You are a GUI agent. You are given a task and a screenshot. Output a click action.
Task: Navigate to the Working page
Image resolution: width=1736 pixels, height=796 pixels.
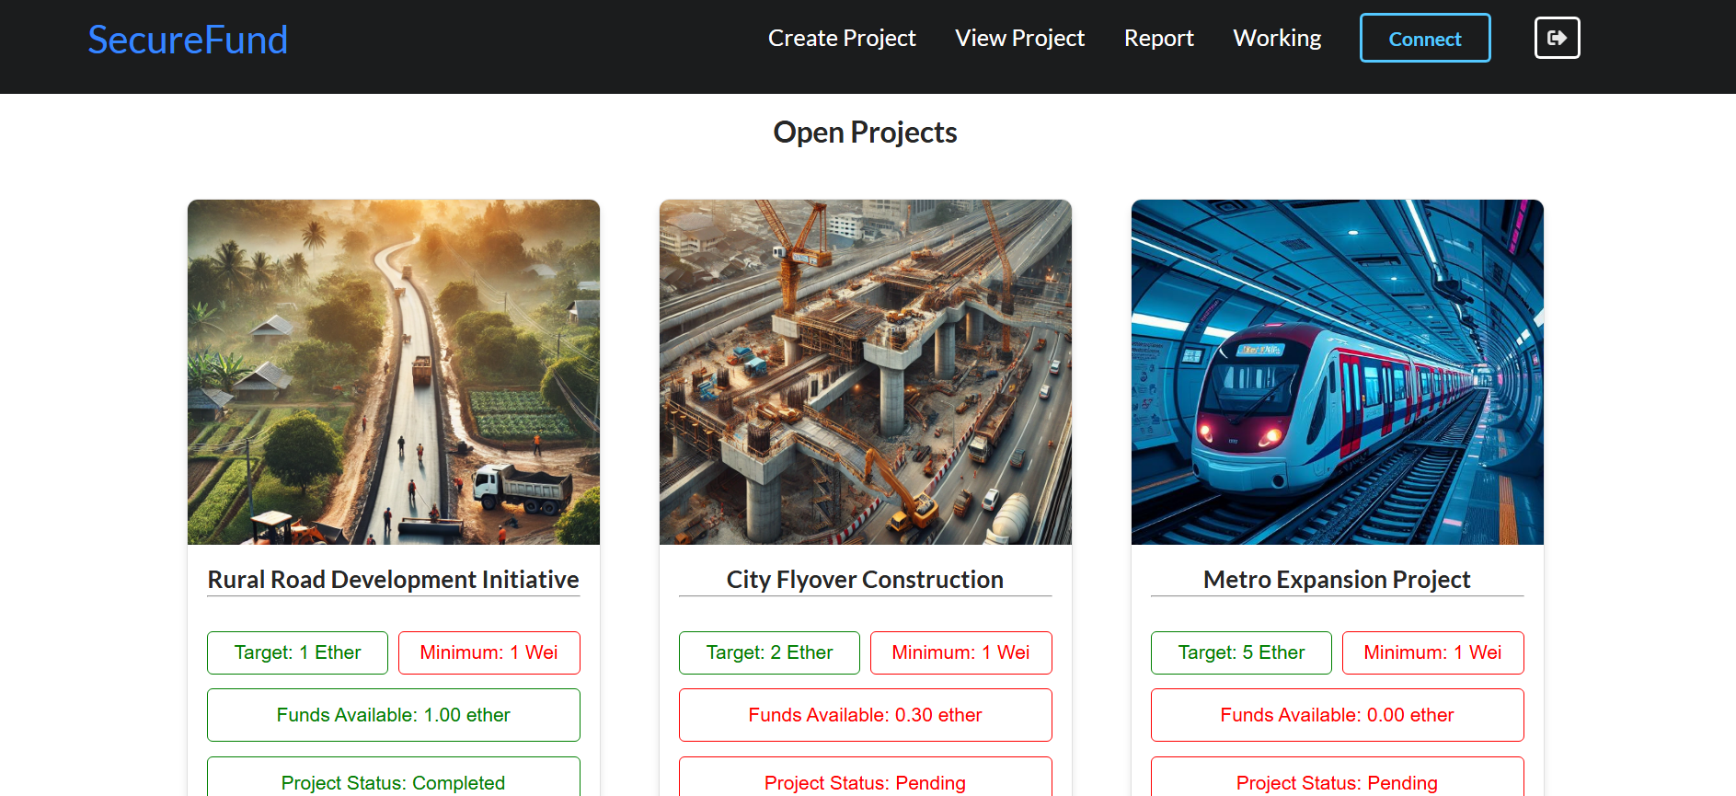(1277, 38)
